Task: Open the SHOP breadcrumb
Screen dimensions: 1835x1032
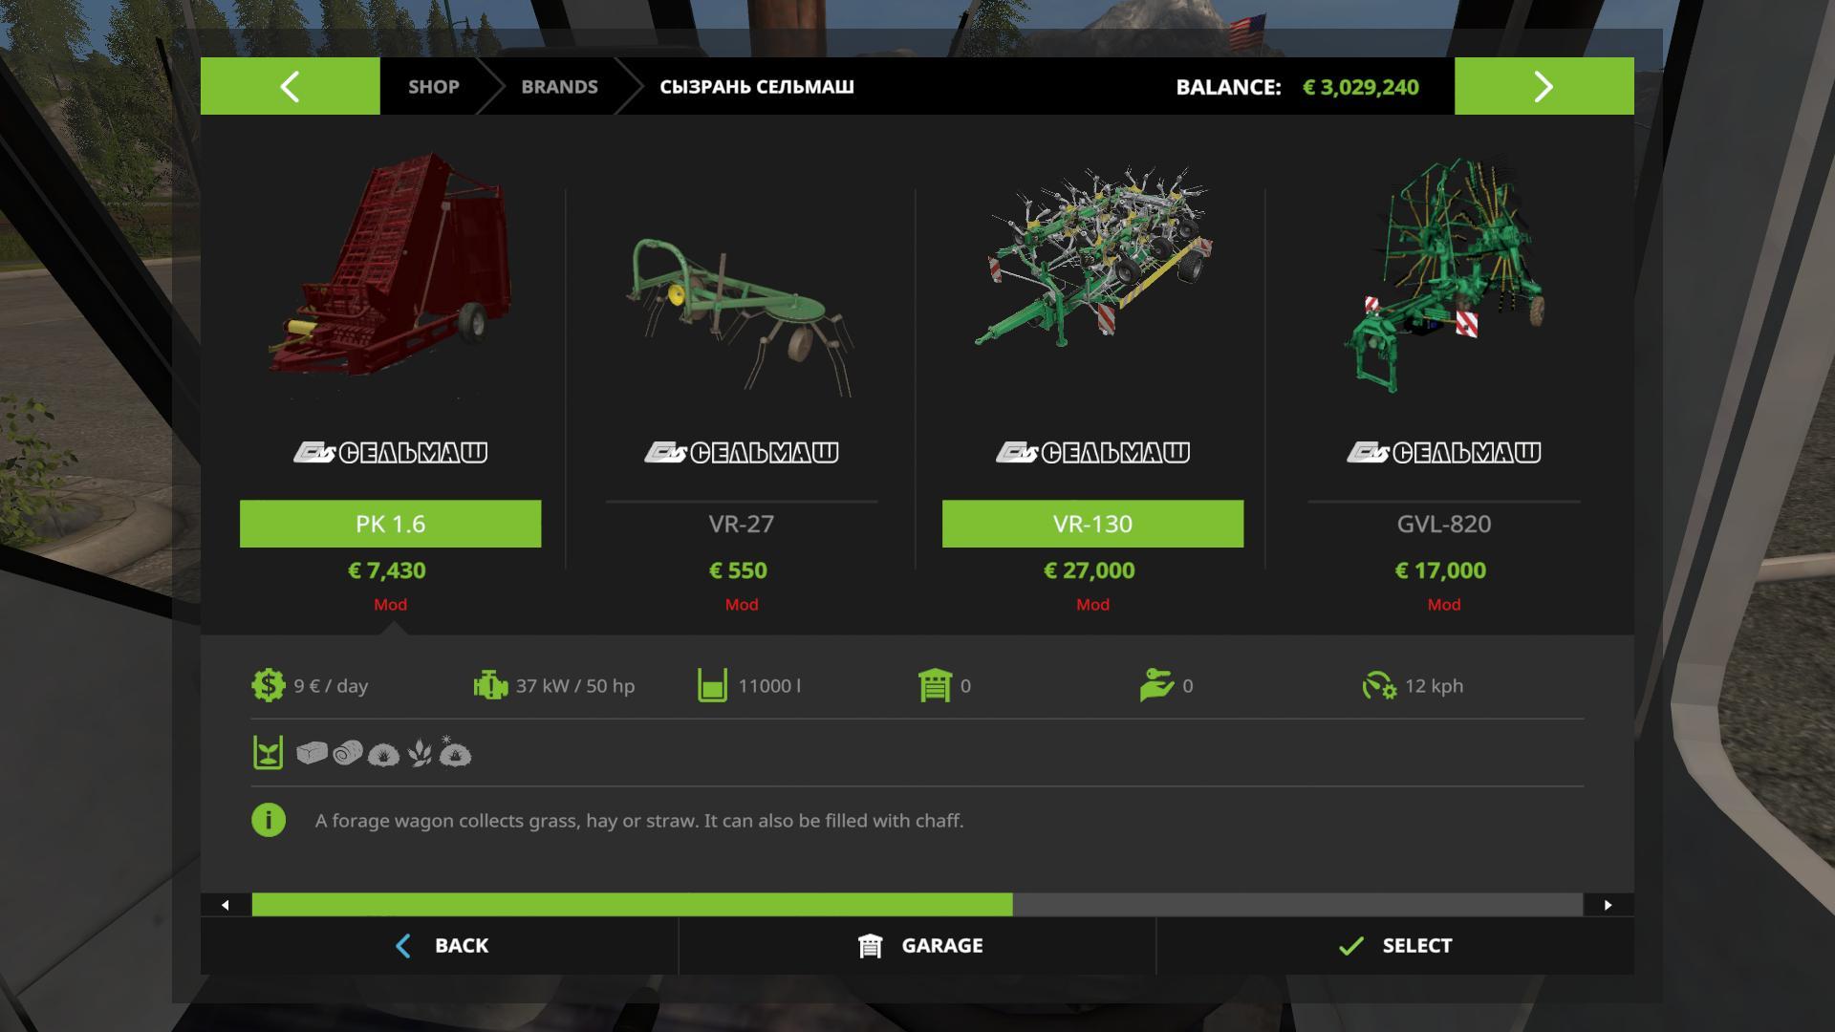Action: pos(434,87)
